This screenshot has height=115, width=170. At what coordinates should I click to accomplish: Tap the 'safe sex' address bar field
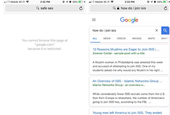[x=46, y=8]
